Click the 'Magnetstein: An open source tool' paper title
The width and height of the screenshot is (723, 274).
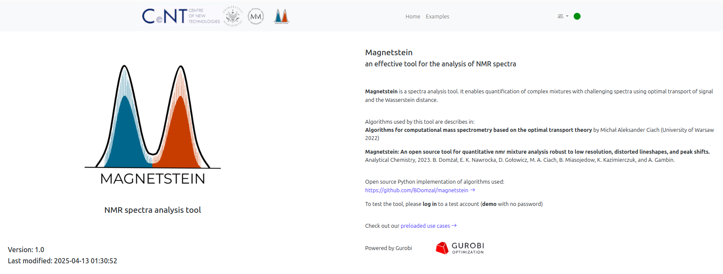[x=537, y=152]
